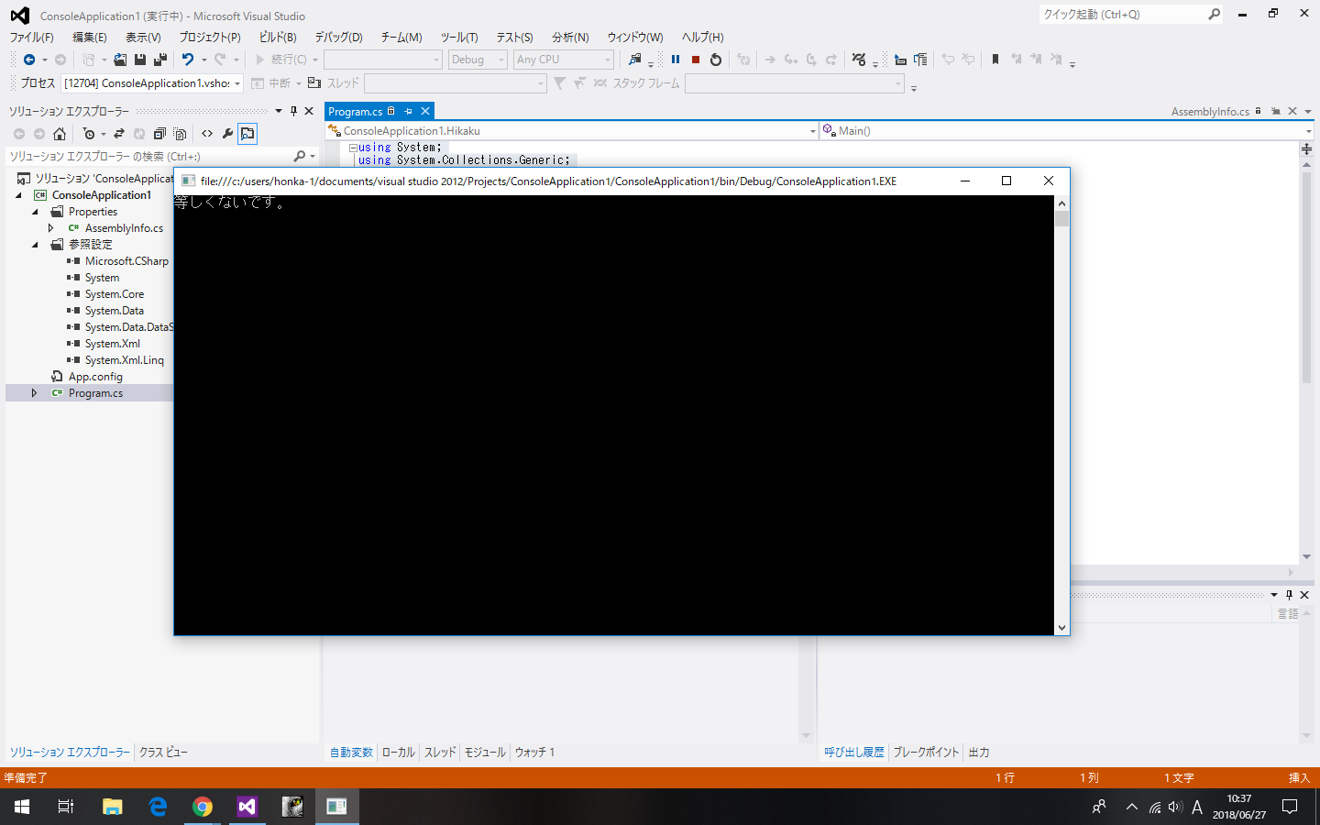Collapse the ConsoleApplication1 project node
Image resolution: width=1320 pixels, height=825 pixels.
18,195
